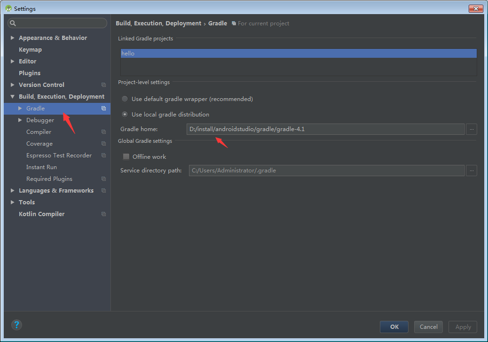
Task: Enable the Offline work checkbox
Action: 126,156
